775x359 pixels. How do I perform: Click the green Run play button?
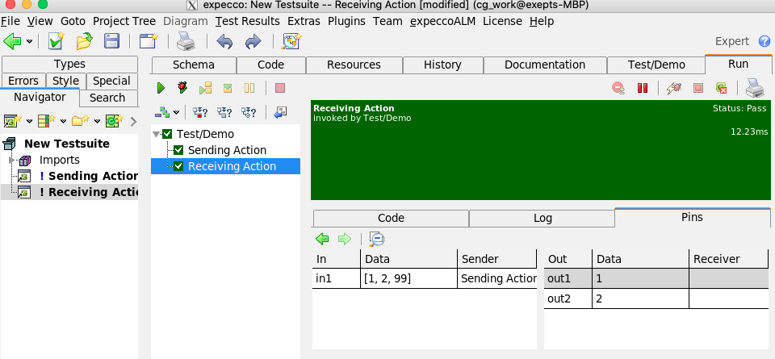tap(161, 88)
